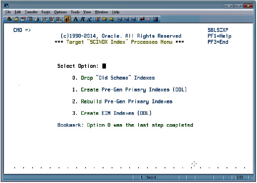Click the second macro key icon
This screenshot has height=183, width=257.
coord(127,19)
